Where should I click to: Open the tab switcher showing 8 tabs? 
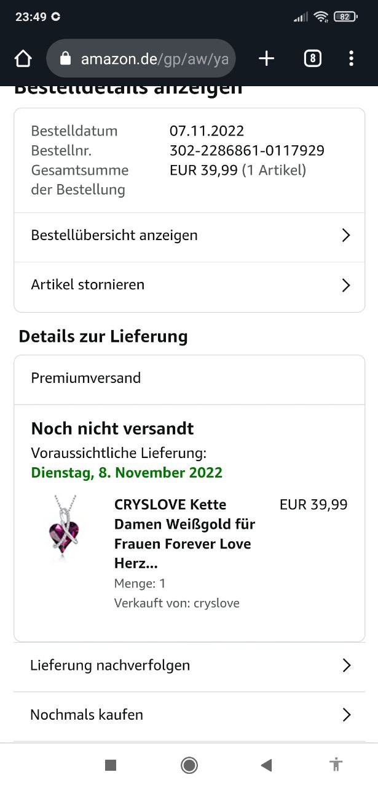tap(312, 58)
